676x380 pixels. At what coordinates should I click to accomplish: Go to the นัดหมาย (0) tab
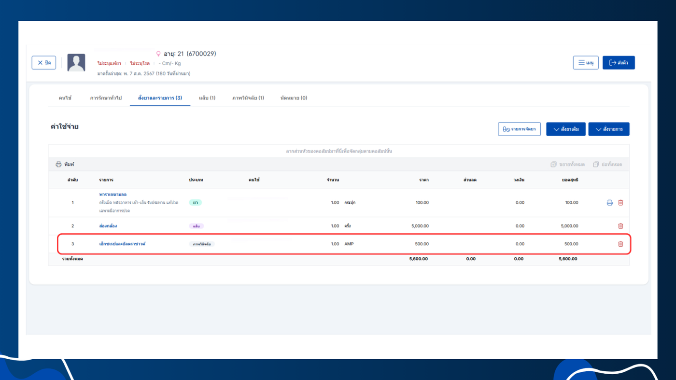(294, 98)
